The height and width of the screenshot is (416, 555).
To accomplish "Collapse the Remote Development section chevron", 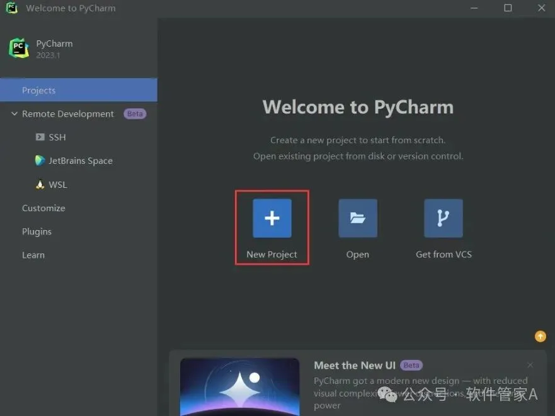I will click(14, 113).
